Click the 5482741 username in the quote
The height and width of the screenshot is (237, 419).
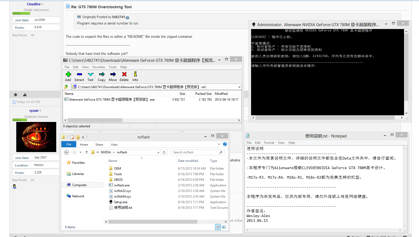[x=118, y=17]
